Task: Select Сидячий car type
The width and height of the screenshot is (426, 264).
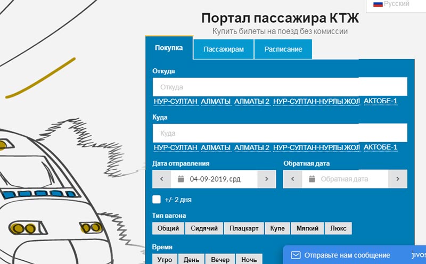Action: coord(204,228)
